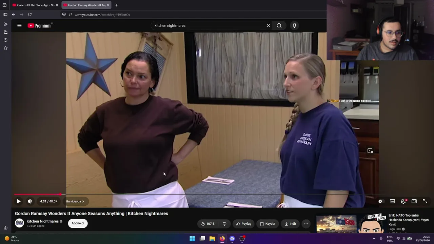The image size is (434, 244).
Task: Submit search with the magnifier button
Action: [x=279, y=25]
